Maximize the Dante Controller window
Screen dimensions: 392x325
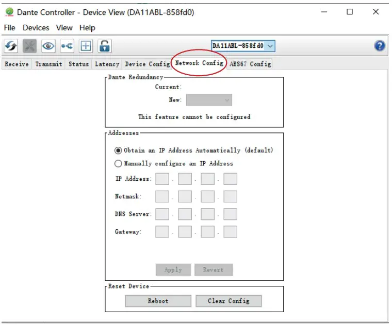[x=350, y=12]
